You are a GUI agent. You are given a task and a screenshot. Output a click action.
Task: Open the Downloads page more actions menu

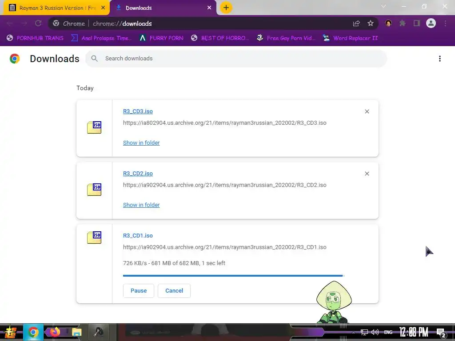[x=440, y=59]
